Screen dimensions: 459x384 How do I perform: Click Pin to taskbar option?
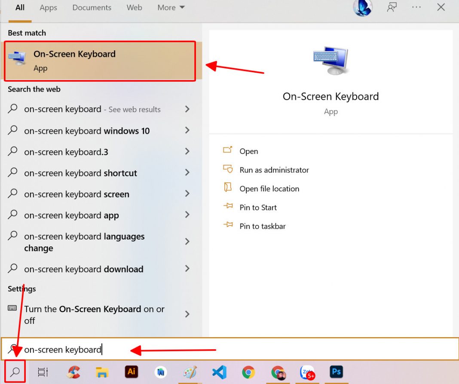262,226
